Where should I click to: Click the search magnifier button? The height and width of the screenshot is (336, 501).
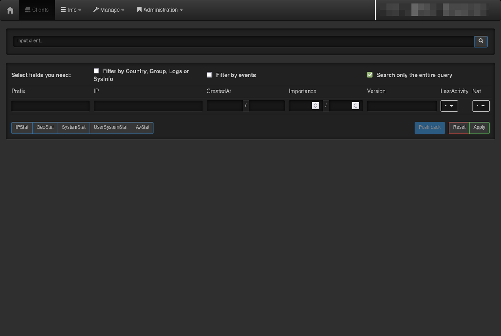point(481,41)
